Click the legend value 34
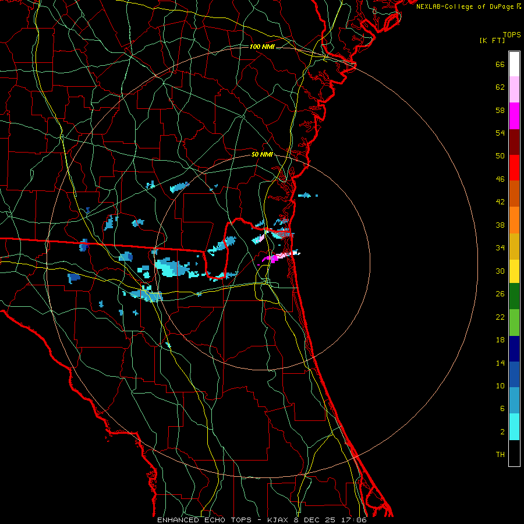The height and width of the screenshot is (524, 524). 500,248
